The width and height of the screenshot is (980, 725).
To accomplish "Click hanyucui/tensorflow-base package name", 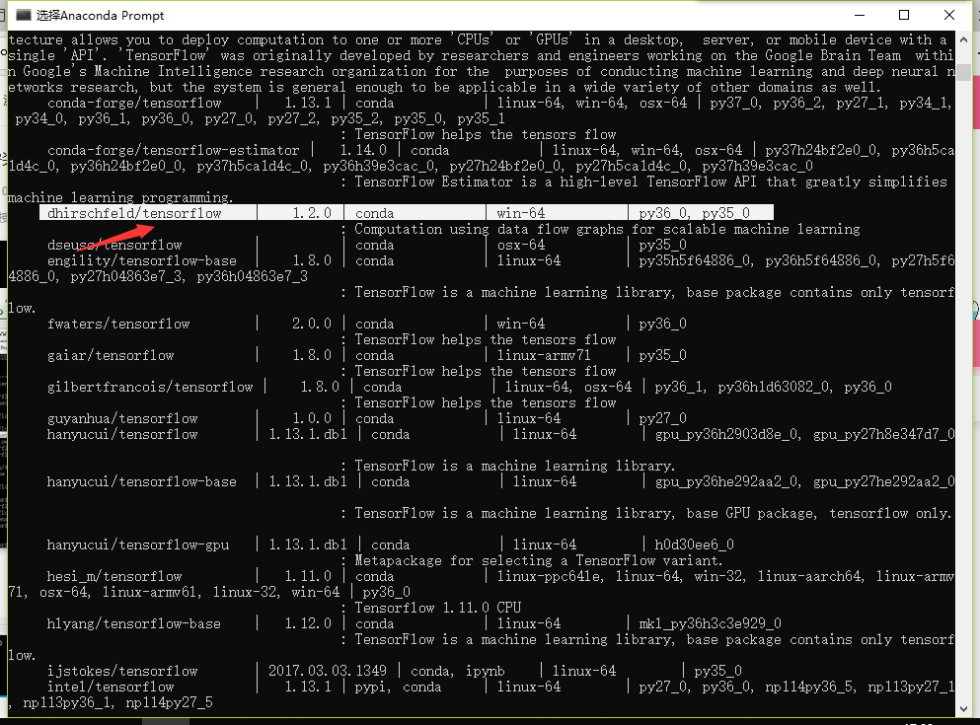I will [142, 481].
